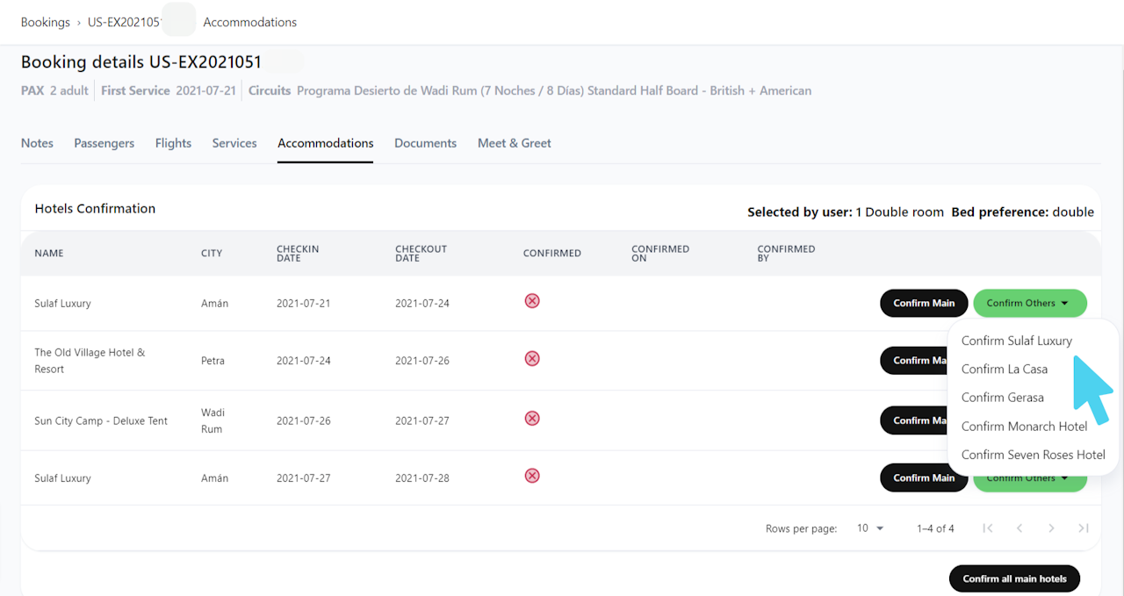Click the unconfirmed icon for check-in 2021-07-27
The width and height of the screenshot is (1124, 596).
tap(531, 476)
